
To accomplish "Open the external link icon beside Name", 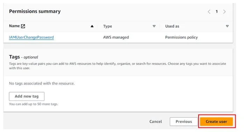I will [23, 26].
